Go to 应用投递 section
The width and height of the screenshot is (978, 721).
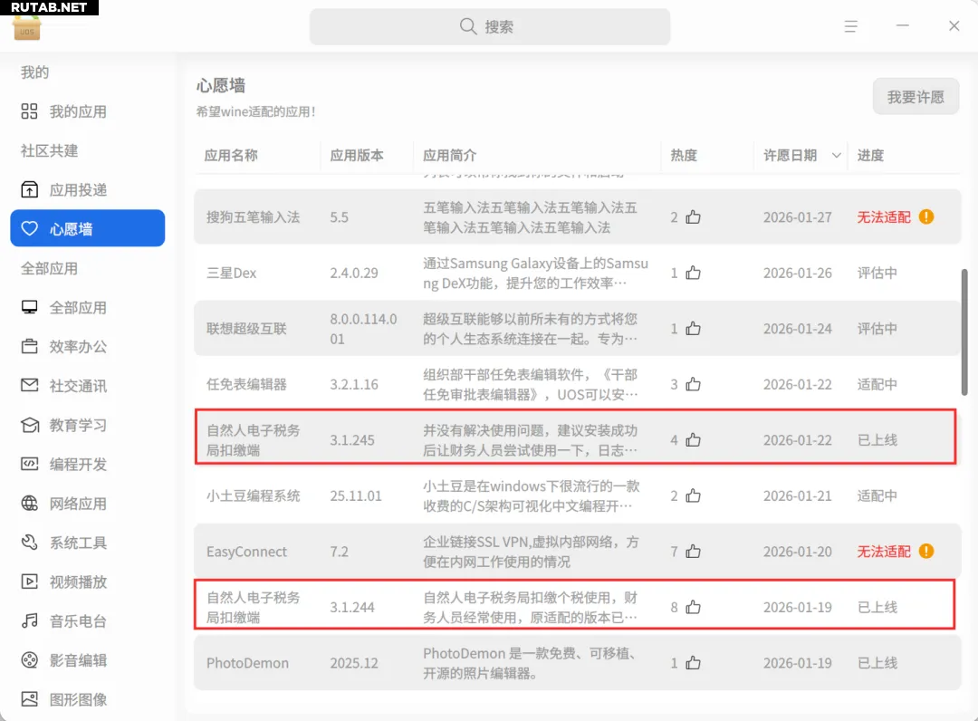coord(78,189)
